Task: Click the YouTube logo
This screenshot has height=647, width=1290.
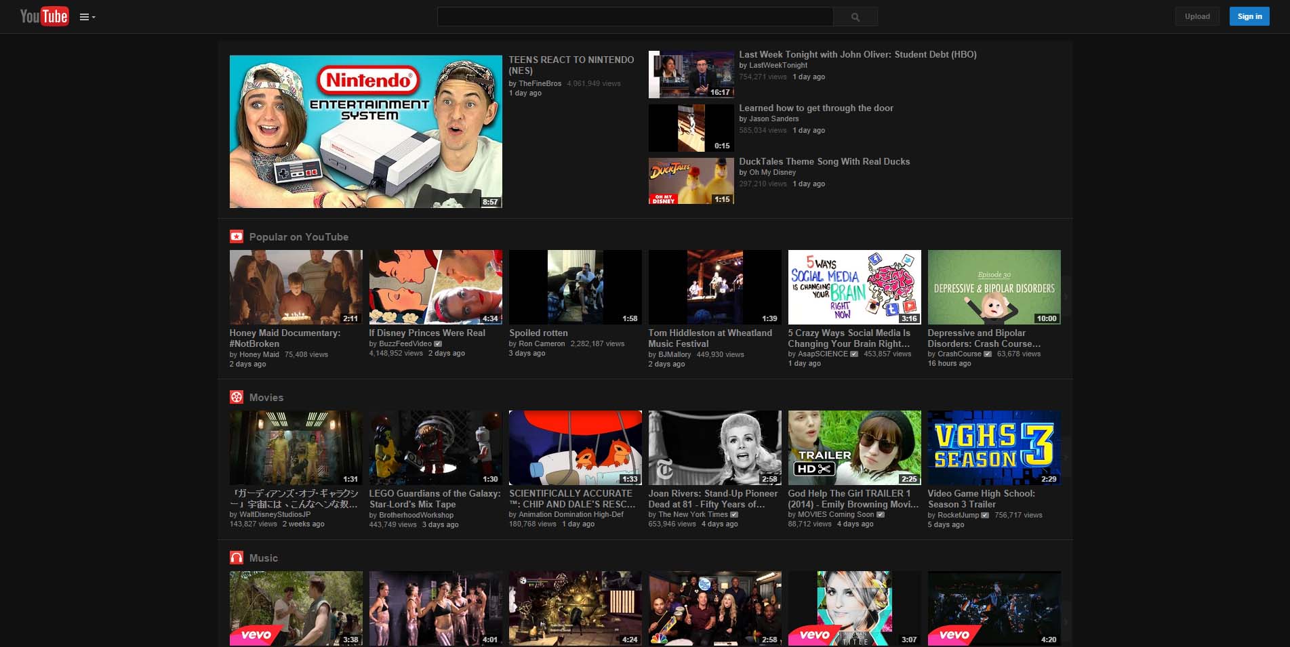Action: tap(44, 16)
